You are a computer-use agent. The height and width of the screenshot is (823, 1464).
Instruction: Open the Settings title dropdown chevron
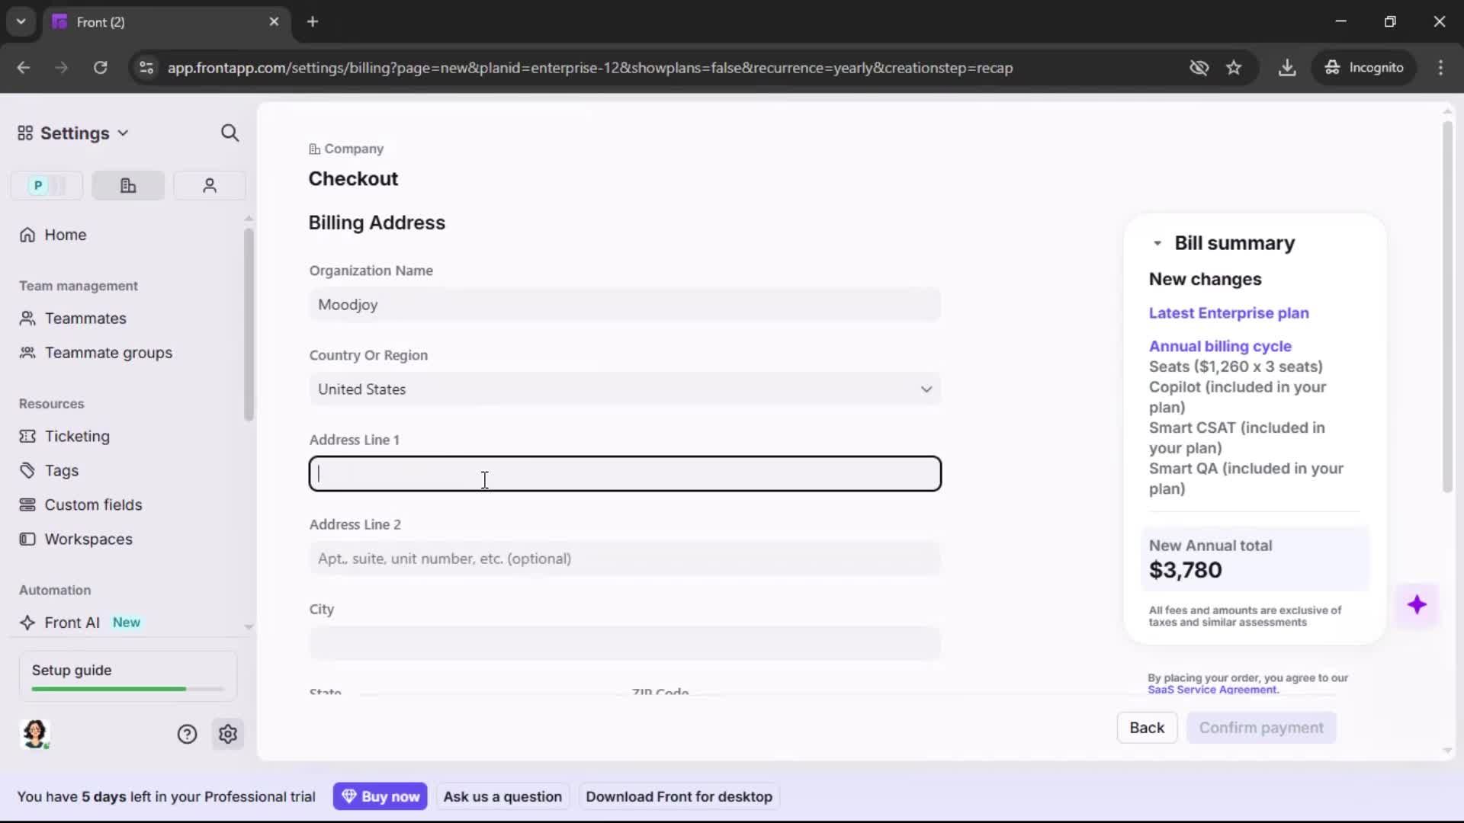(124, 133)
